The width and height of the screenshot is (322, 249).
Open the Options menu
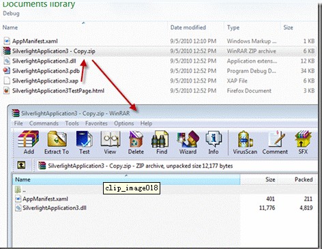tap(124, 123)
